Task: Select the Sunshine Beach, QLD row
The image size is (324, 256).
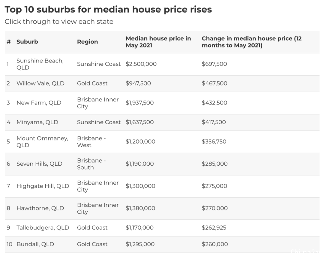Action: pyautogui.click(x=162, y=64)
